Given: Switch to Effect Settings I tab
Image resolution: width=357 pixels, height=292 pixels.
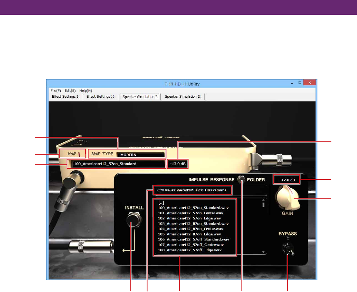Looking at the screenshot, I should (x=65, y=97).
